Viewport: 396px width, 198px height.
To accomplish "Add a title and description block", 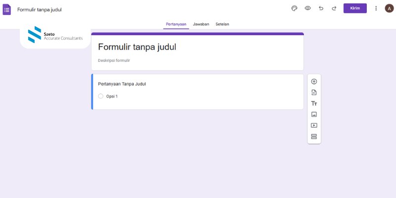I will [314, 103].
